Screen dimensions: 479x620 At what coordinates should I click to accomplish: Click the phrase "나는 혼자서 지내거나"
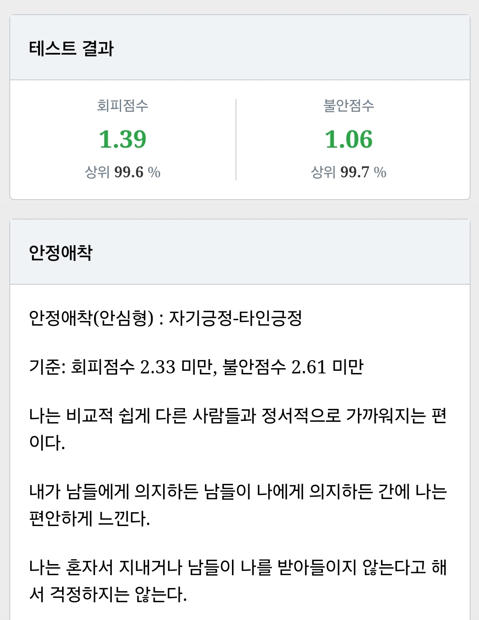(106, 567)
